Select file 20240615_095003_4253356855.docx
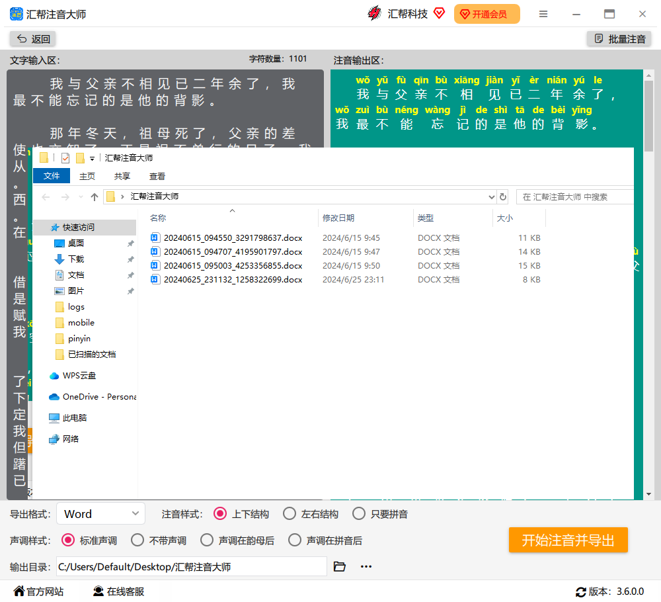The height and width of the screenshot is (602, 661). pyautogui.click(x=233, y=266)
